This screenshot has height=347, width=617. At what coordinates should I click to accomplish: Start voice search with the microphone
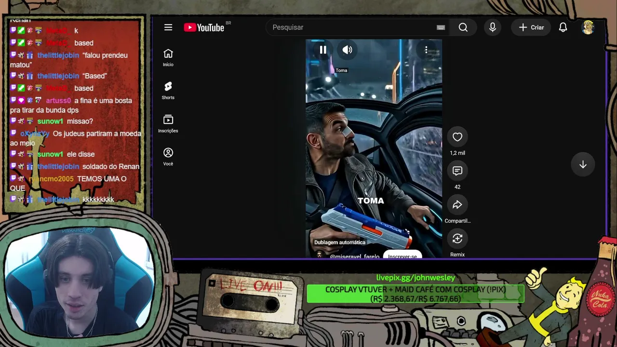coord(493,27)
